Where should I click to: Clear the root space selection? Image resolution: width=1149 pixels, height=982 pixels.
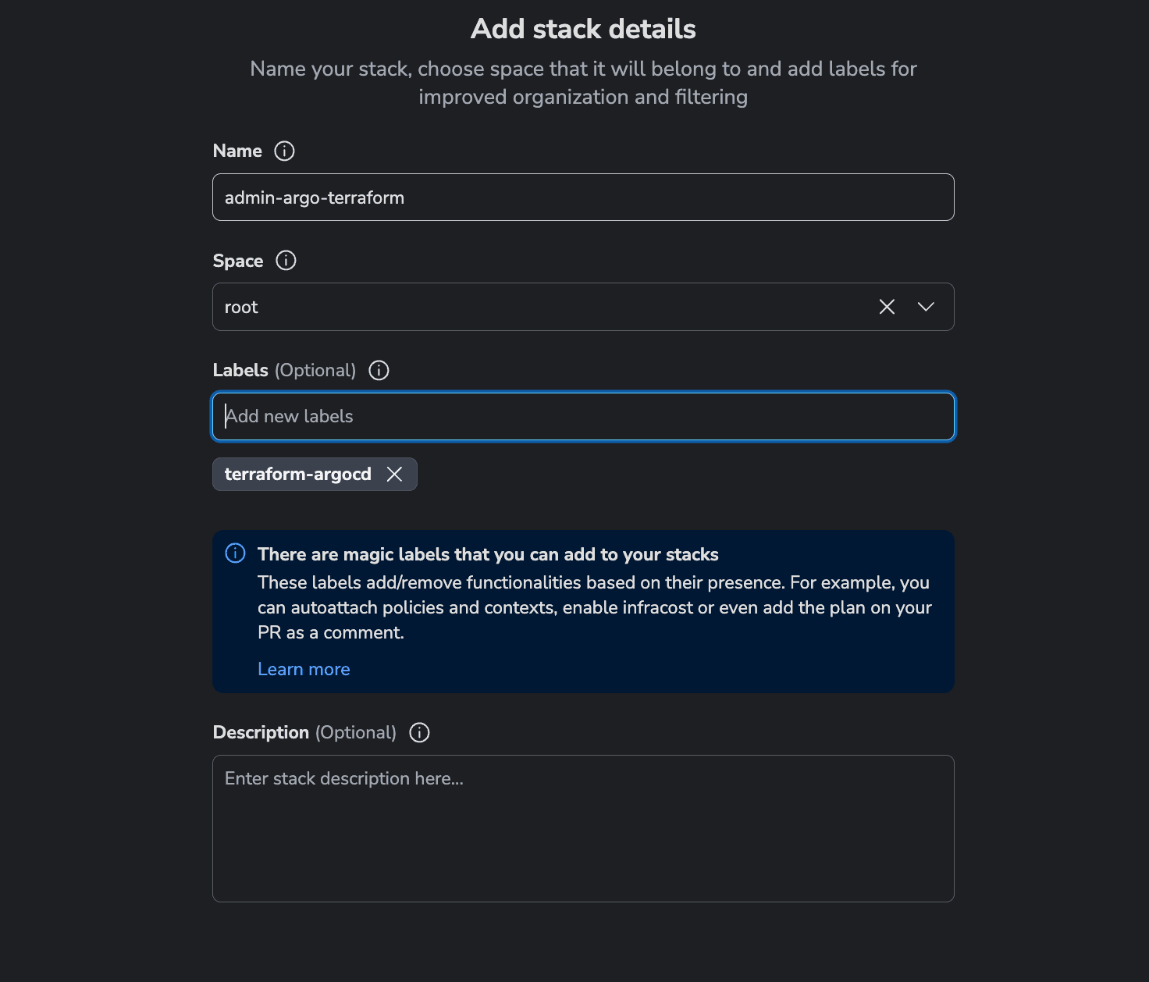(887, 307)
